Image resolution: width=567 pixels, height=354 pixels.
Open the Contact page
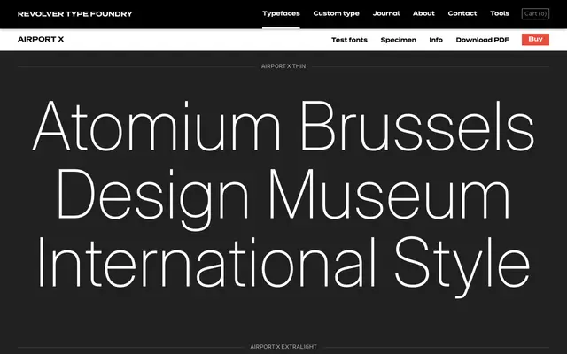(x=462, y=13)
